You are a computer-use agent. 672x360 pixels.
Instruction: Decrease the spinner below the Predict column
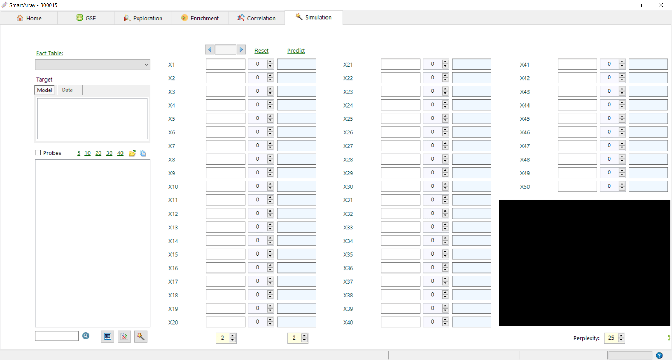[x=304, y=340]
